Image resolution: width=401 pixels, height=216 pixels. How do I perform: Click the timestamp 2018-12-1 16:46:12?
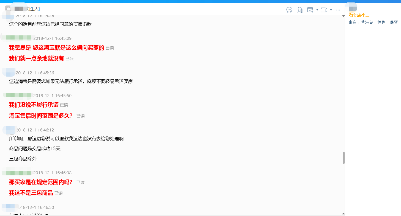35,130
